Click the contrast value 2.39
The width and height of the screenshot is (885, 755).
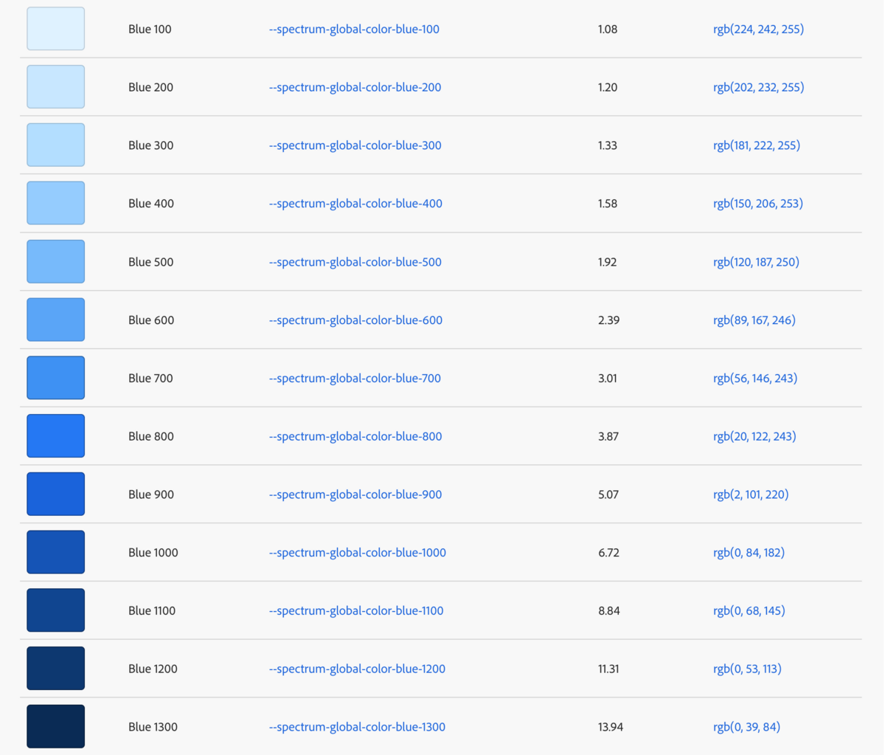(608, 320)
